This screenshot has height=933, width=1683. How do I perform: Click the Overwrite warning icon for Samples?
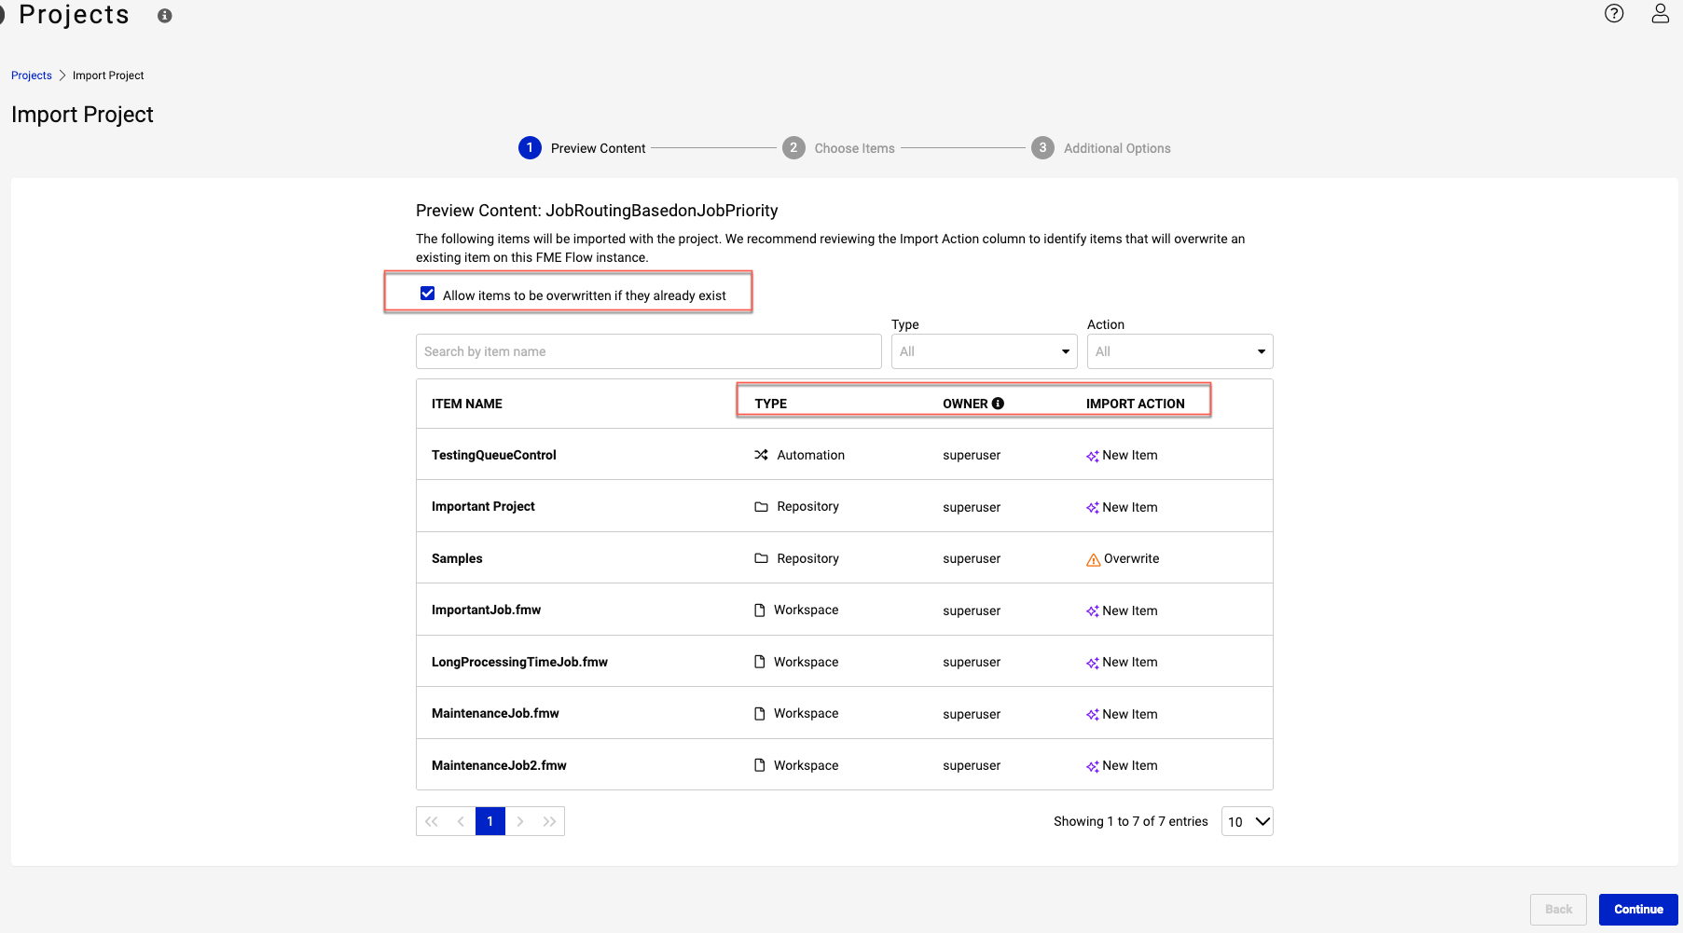point(1094,559)
